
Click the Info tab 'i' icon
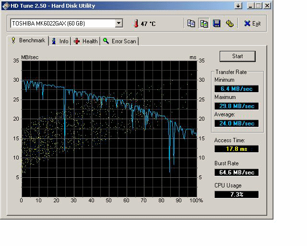[x=54, y=41]
